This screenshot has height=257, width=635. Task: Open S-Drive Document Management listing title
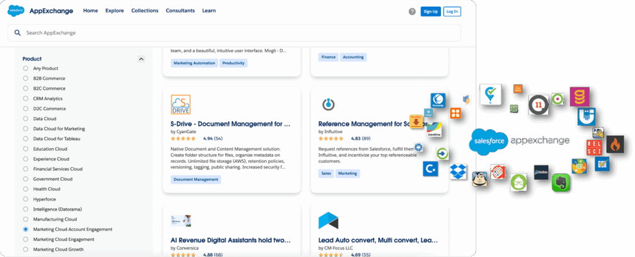click(x=231, y=123)
